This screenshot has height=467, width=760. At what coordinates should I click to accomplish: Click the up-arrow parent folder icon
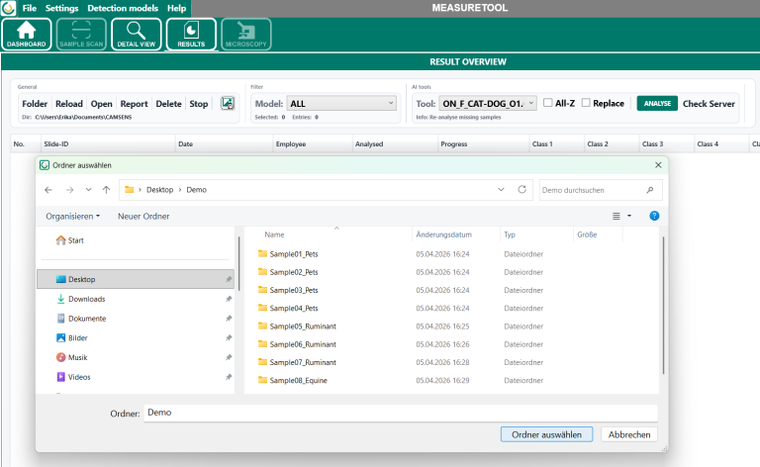coord(106,189)
